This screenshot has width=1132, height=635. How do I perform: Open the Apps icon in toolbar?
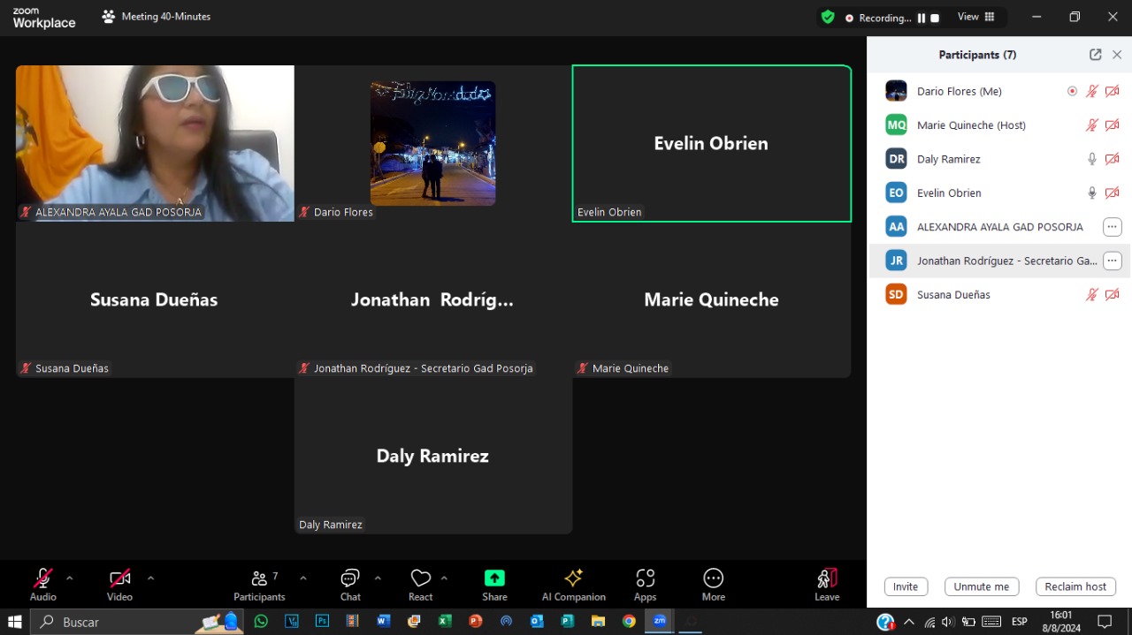pyautogui.click(x=645, y=578)
